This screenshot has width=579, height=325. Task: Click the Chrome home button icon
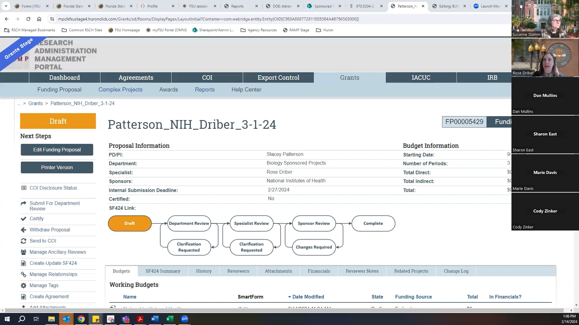39,19
